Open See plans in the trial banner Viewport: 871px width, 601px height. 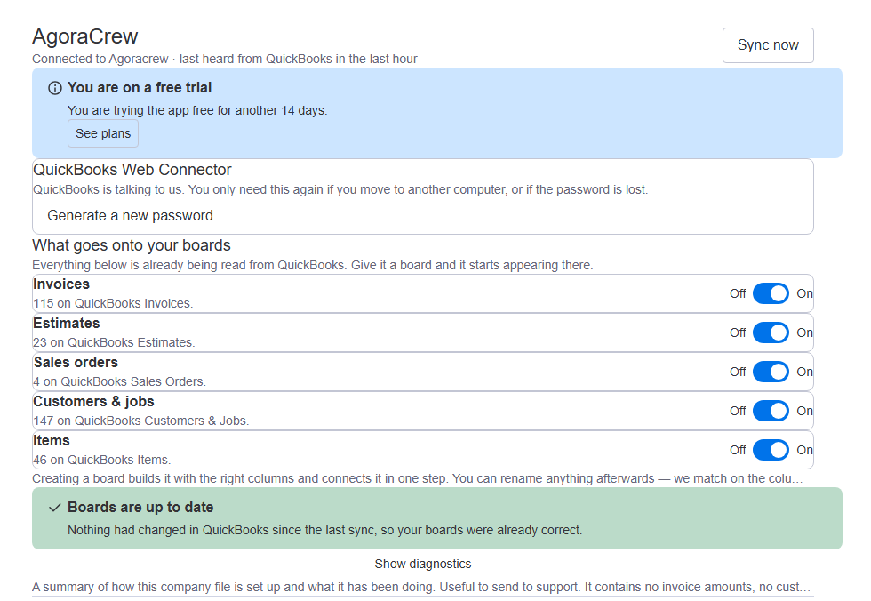pos(103,134)
